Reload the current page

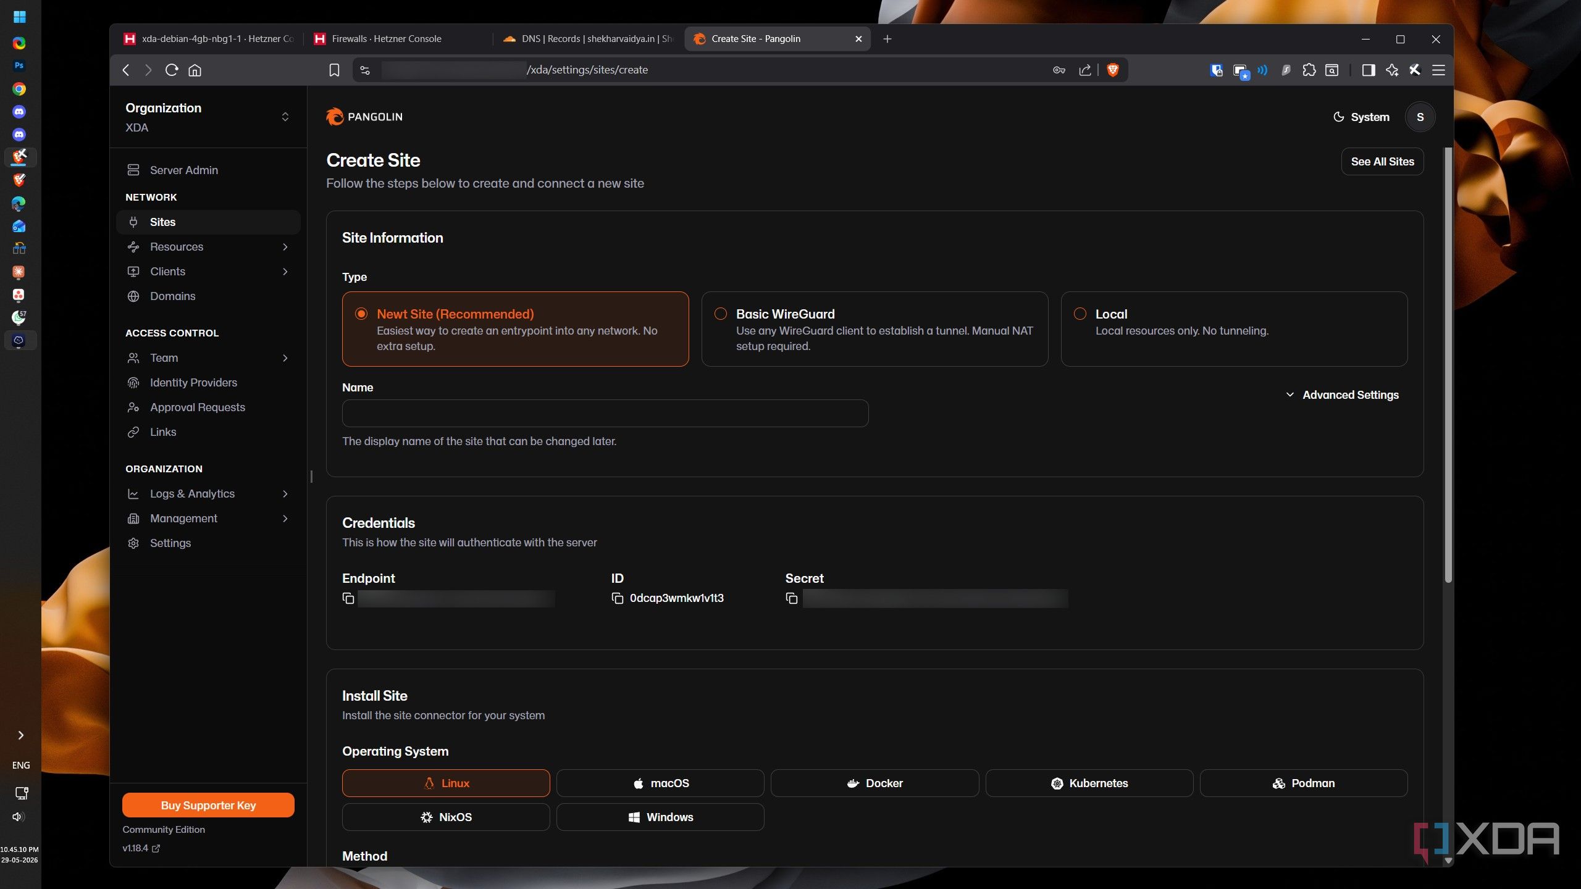pyautogui.click(x=172, y=70)
